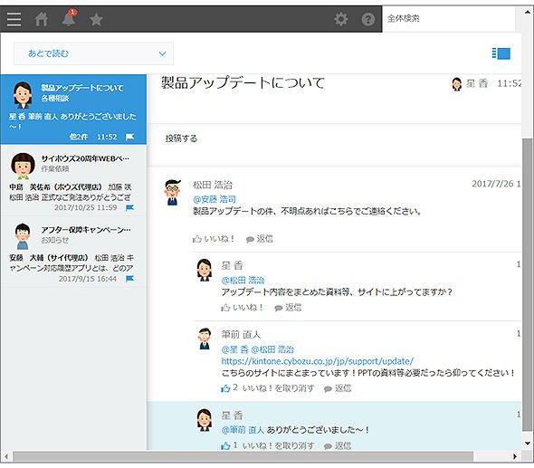Open settings gear icon
Screen dimensions: 534x468
tap(340, 19)
